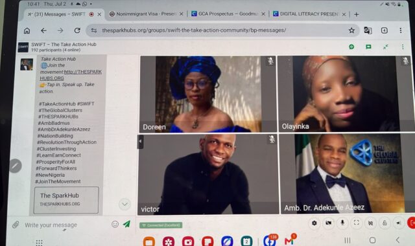The height and width of the screenshot is (246, 415).
Task: Open the THESPARKHUBS.ORG link in message
Action: coord(71,75)
